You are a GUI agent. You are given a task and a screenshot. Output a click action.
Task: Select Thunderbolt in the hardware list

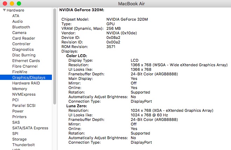click(x=23, y=144)
